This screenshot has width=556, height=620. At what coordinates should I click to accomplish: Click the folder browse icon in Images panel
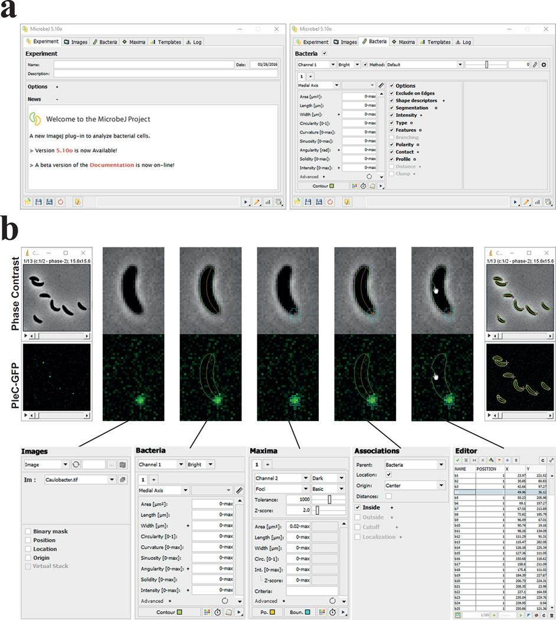(123, 465)
